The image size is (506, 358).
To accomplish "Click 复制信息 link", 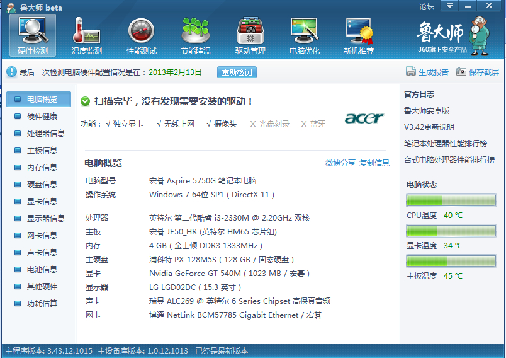I will pos(374,163).
